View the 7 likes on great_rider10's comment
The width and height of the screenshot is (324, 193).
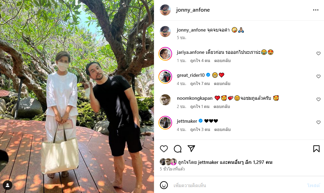[x=200, y=84]
